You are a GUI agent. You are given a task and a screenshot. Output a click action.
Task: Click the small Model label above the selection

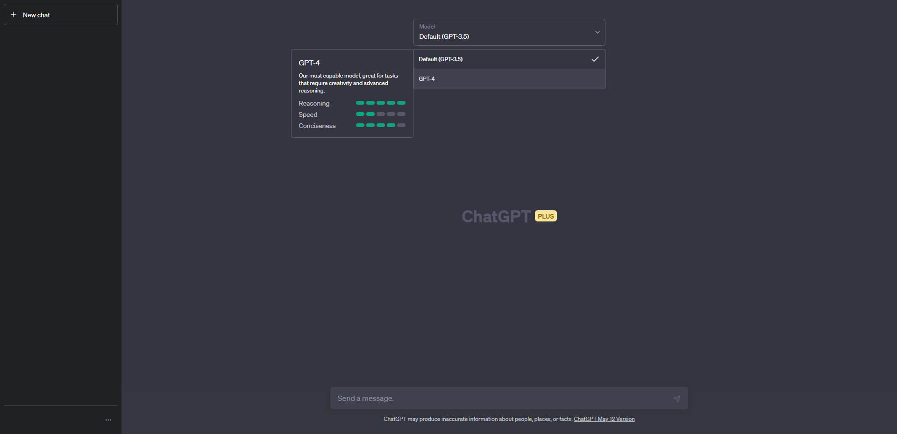(427, 27)
